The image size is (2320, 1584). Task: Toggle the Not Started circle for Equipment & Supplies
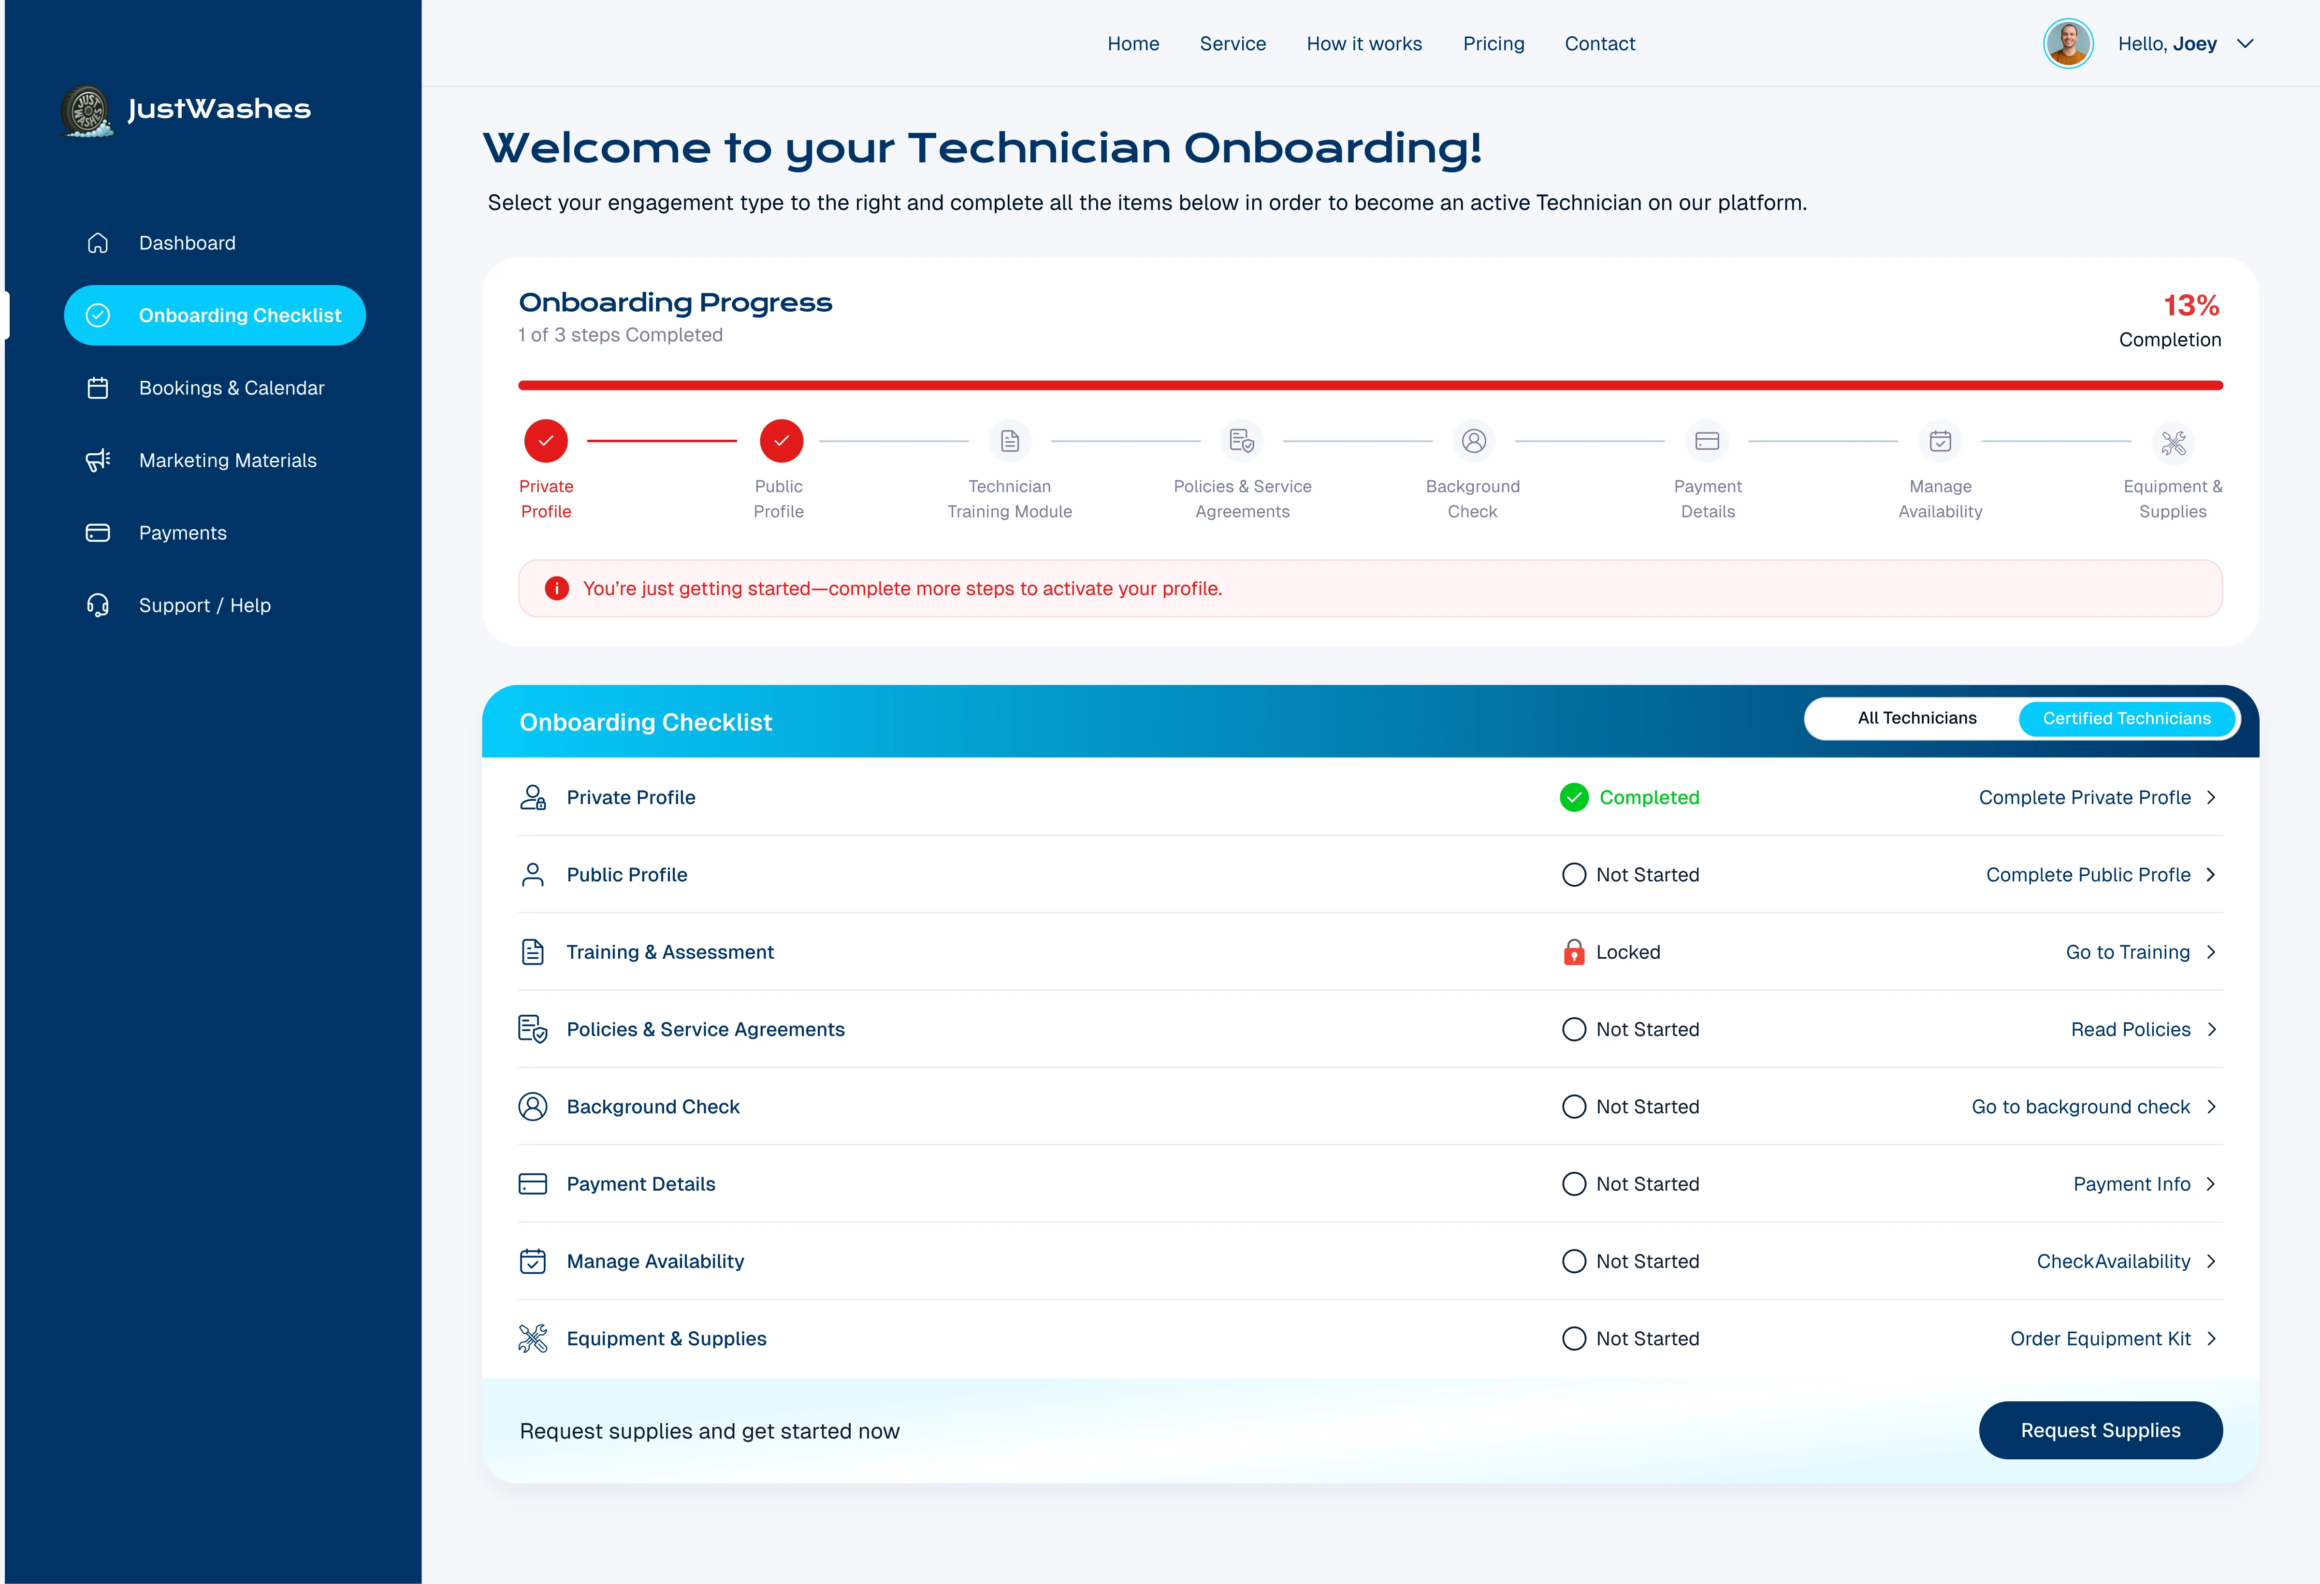click(x=1574, y=1339)
